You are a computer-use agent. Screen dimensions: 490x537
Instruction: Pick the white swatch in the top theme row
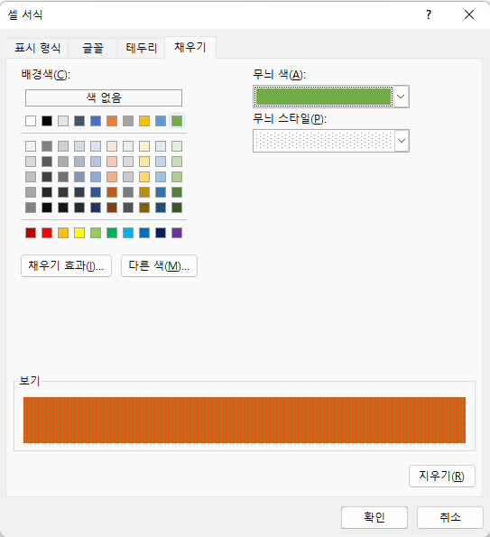tap(31, 121)
